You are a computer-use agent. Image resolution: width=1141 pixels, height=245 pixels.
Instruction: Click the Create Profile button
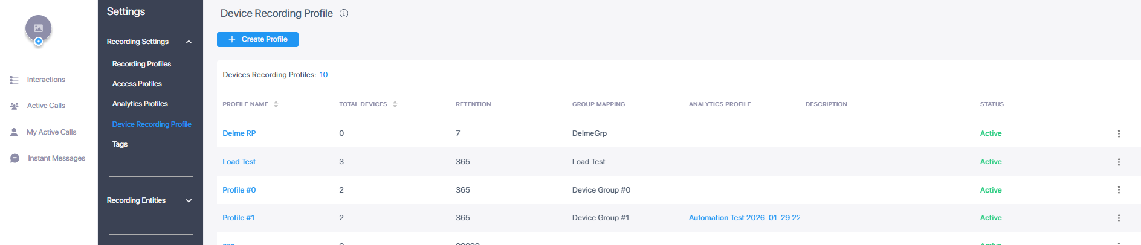[x=257, y=39]
